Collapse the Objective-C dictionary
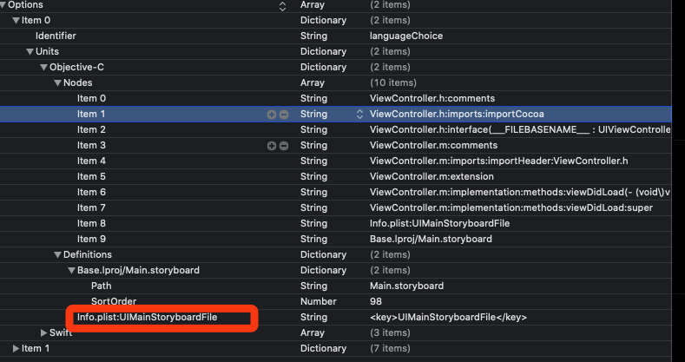Screen dimensions: 685x362 pos(43,68)
